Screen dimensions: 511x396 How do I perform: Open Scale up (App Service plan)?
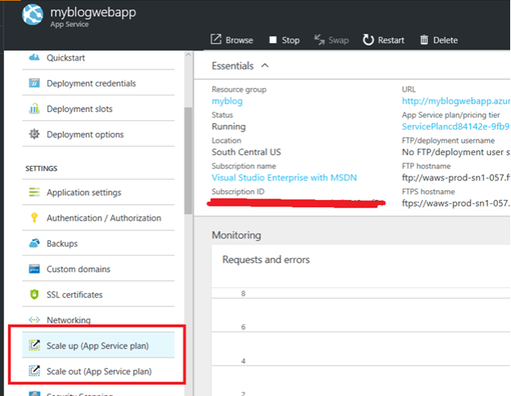[97, 345]
